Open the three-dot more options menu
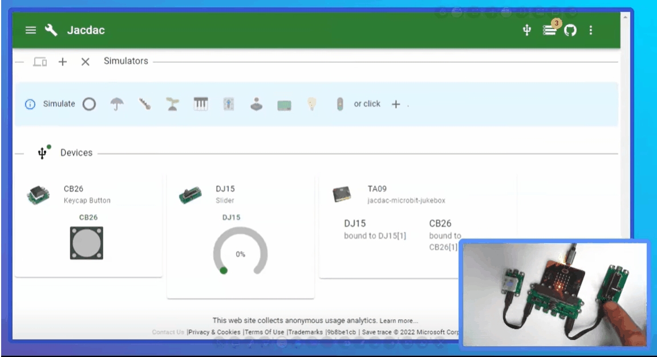 tap(591, 31)
